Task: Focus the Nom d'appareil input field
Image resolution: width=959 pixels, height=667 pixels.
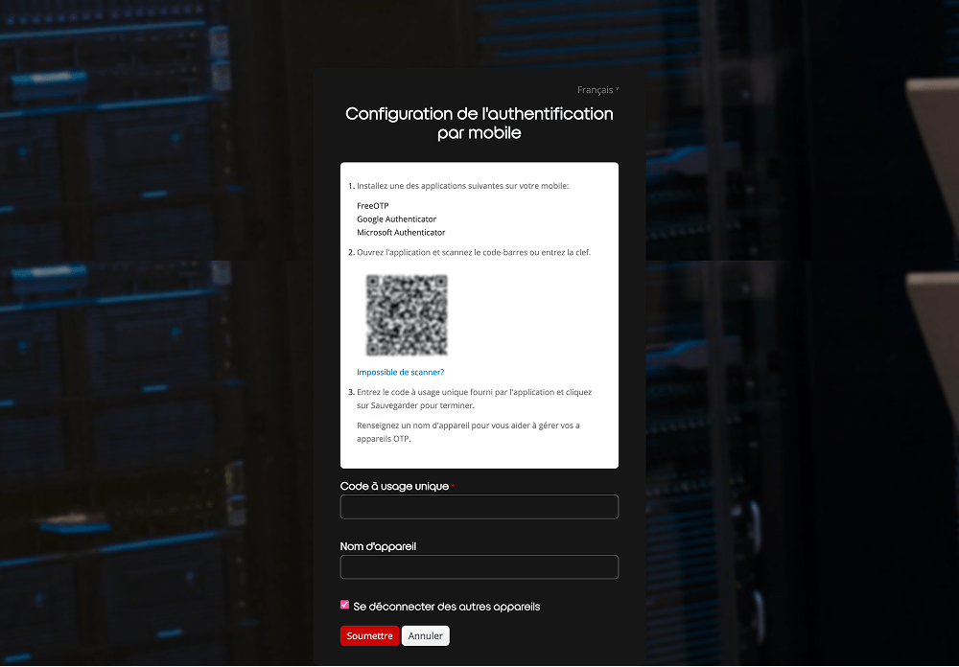Action: (479, 567)
